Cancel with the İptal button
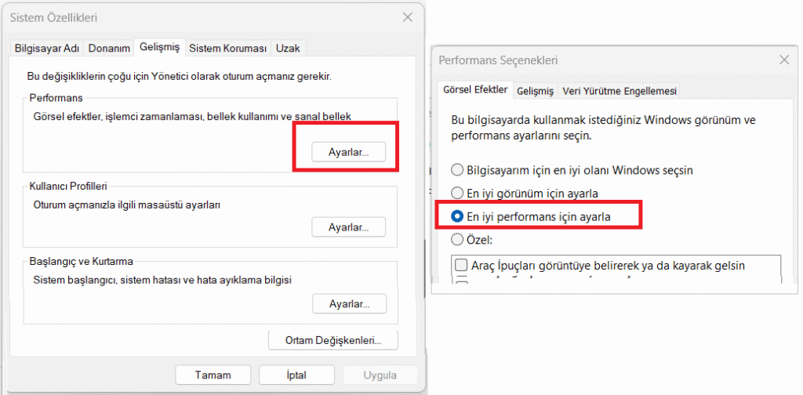The image size is (803, 395). tap(296, 375)
